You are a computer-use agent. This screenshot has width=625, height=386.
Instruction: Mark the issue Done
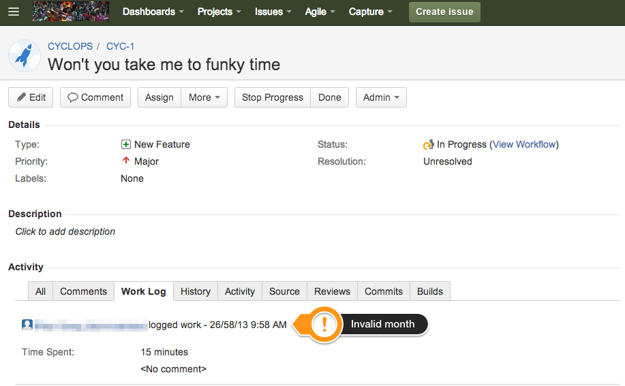click(330, 97)
